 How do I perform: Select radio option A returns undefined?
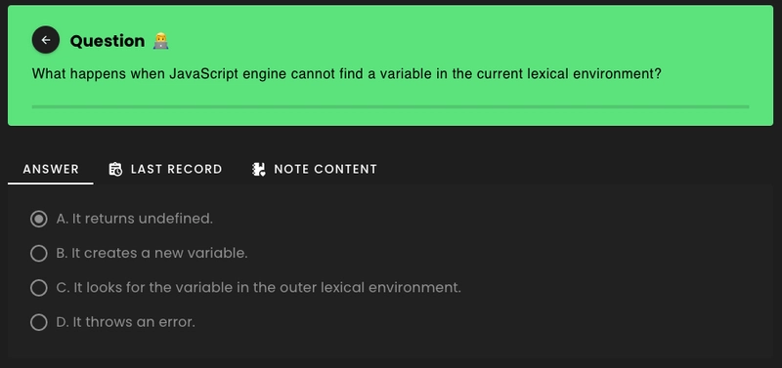point(39,219)
